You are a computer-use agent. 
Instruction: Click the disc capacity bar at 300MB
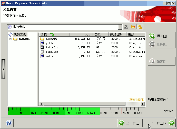click(55, 111)
